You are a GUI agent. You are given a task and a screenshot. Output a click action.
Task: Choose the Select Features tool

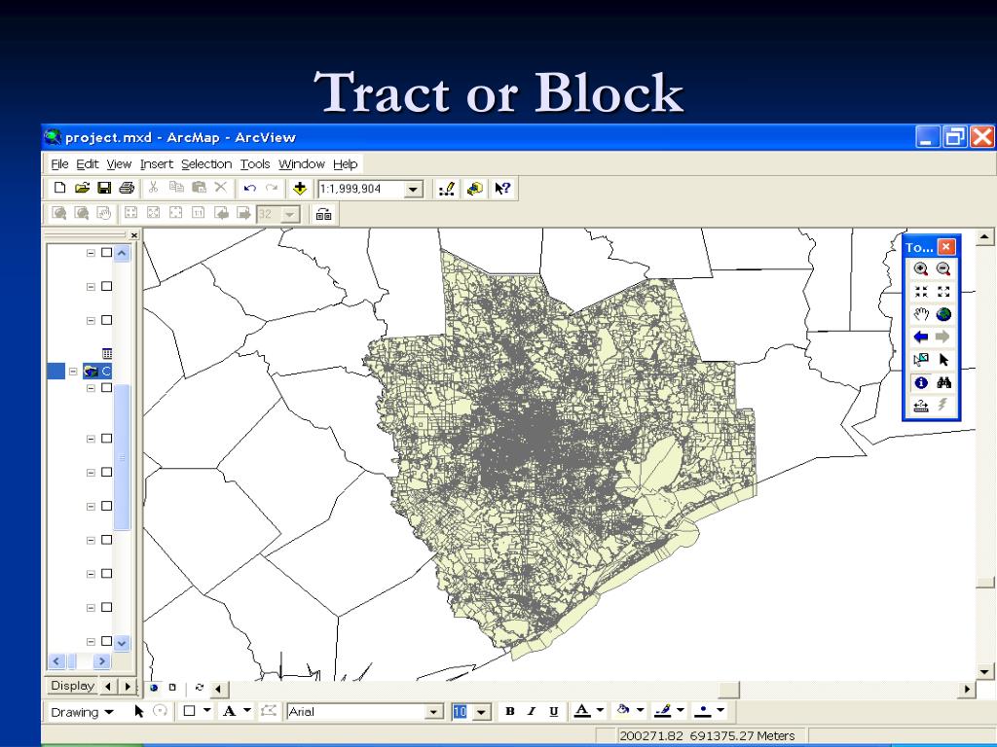click(x=921, y=360)
